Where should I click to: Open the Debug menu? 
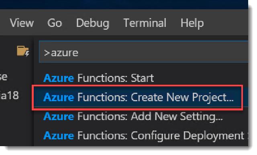pyautogui.click(x=93, y=23)
